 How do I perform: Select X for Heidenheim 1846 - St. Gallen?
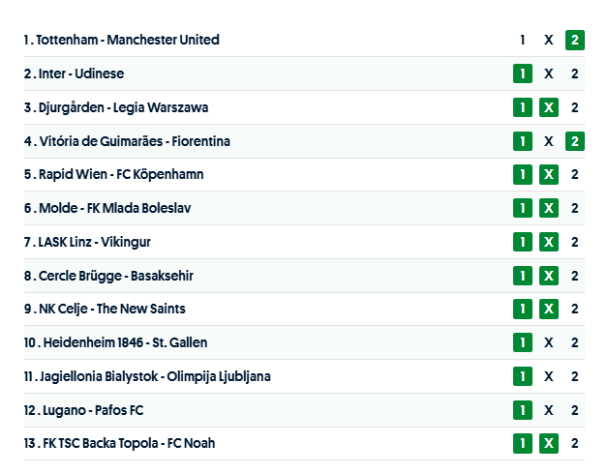click(549, 342)
